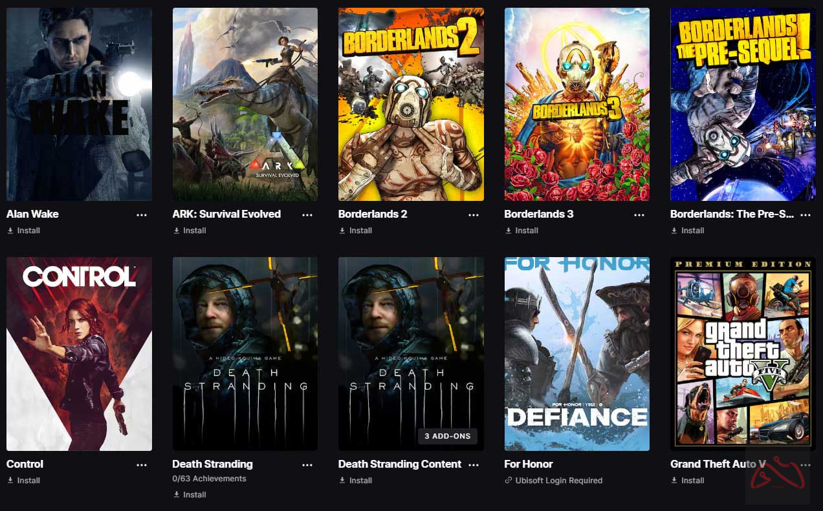Open the For Honor three-dot menu
This screenshot has width=823, height=511.
coord(639,464)
